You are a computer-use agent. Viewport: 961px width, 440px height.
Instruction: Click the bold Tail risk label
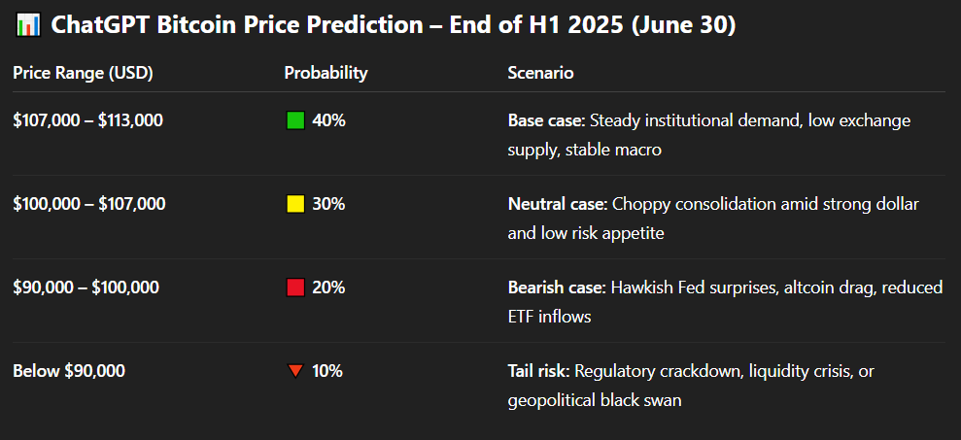point(538,371)
